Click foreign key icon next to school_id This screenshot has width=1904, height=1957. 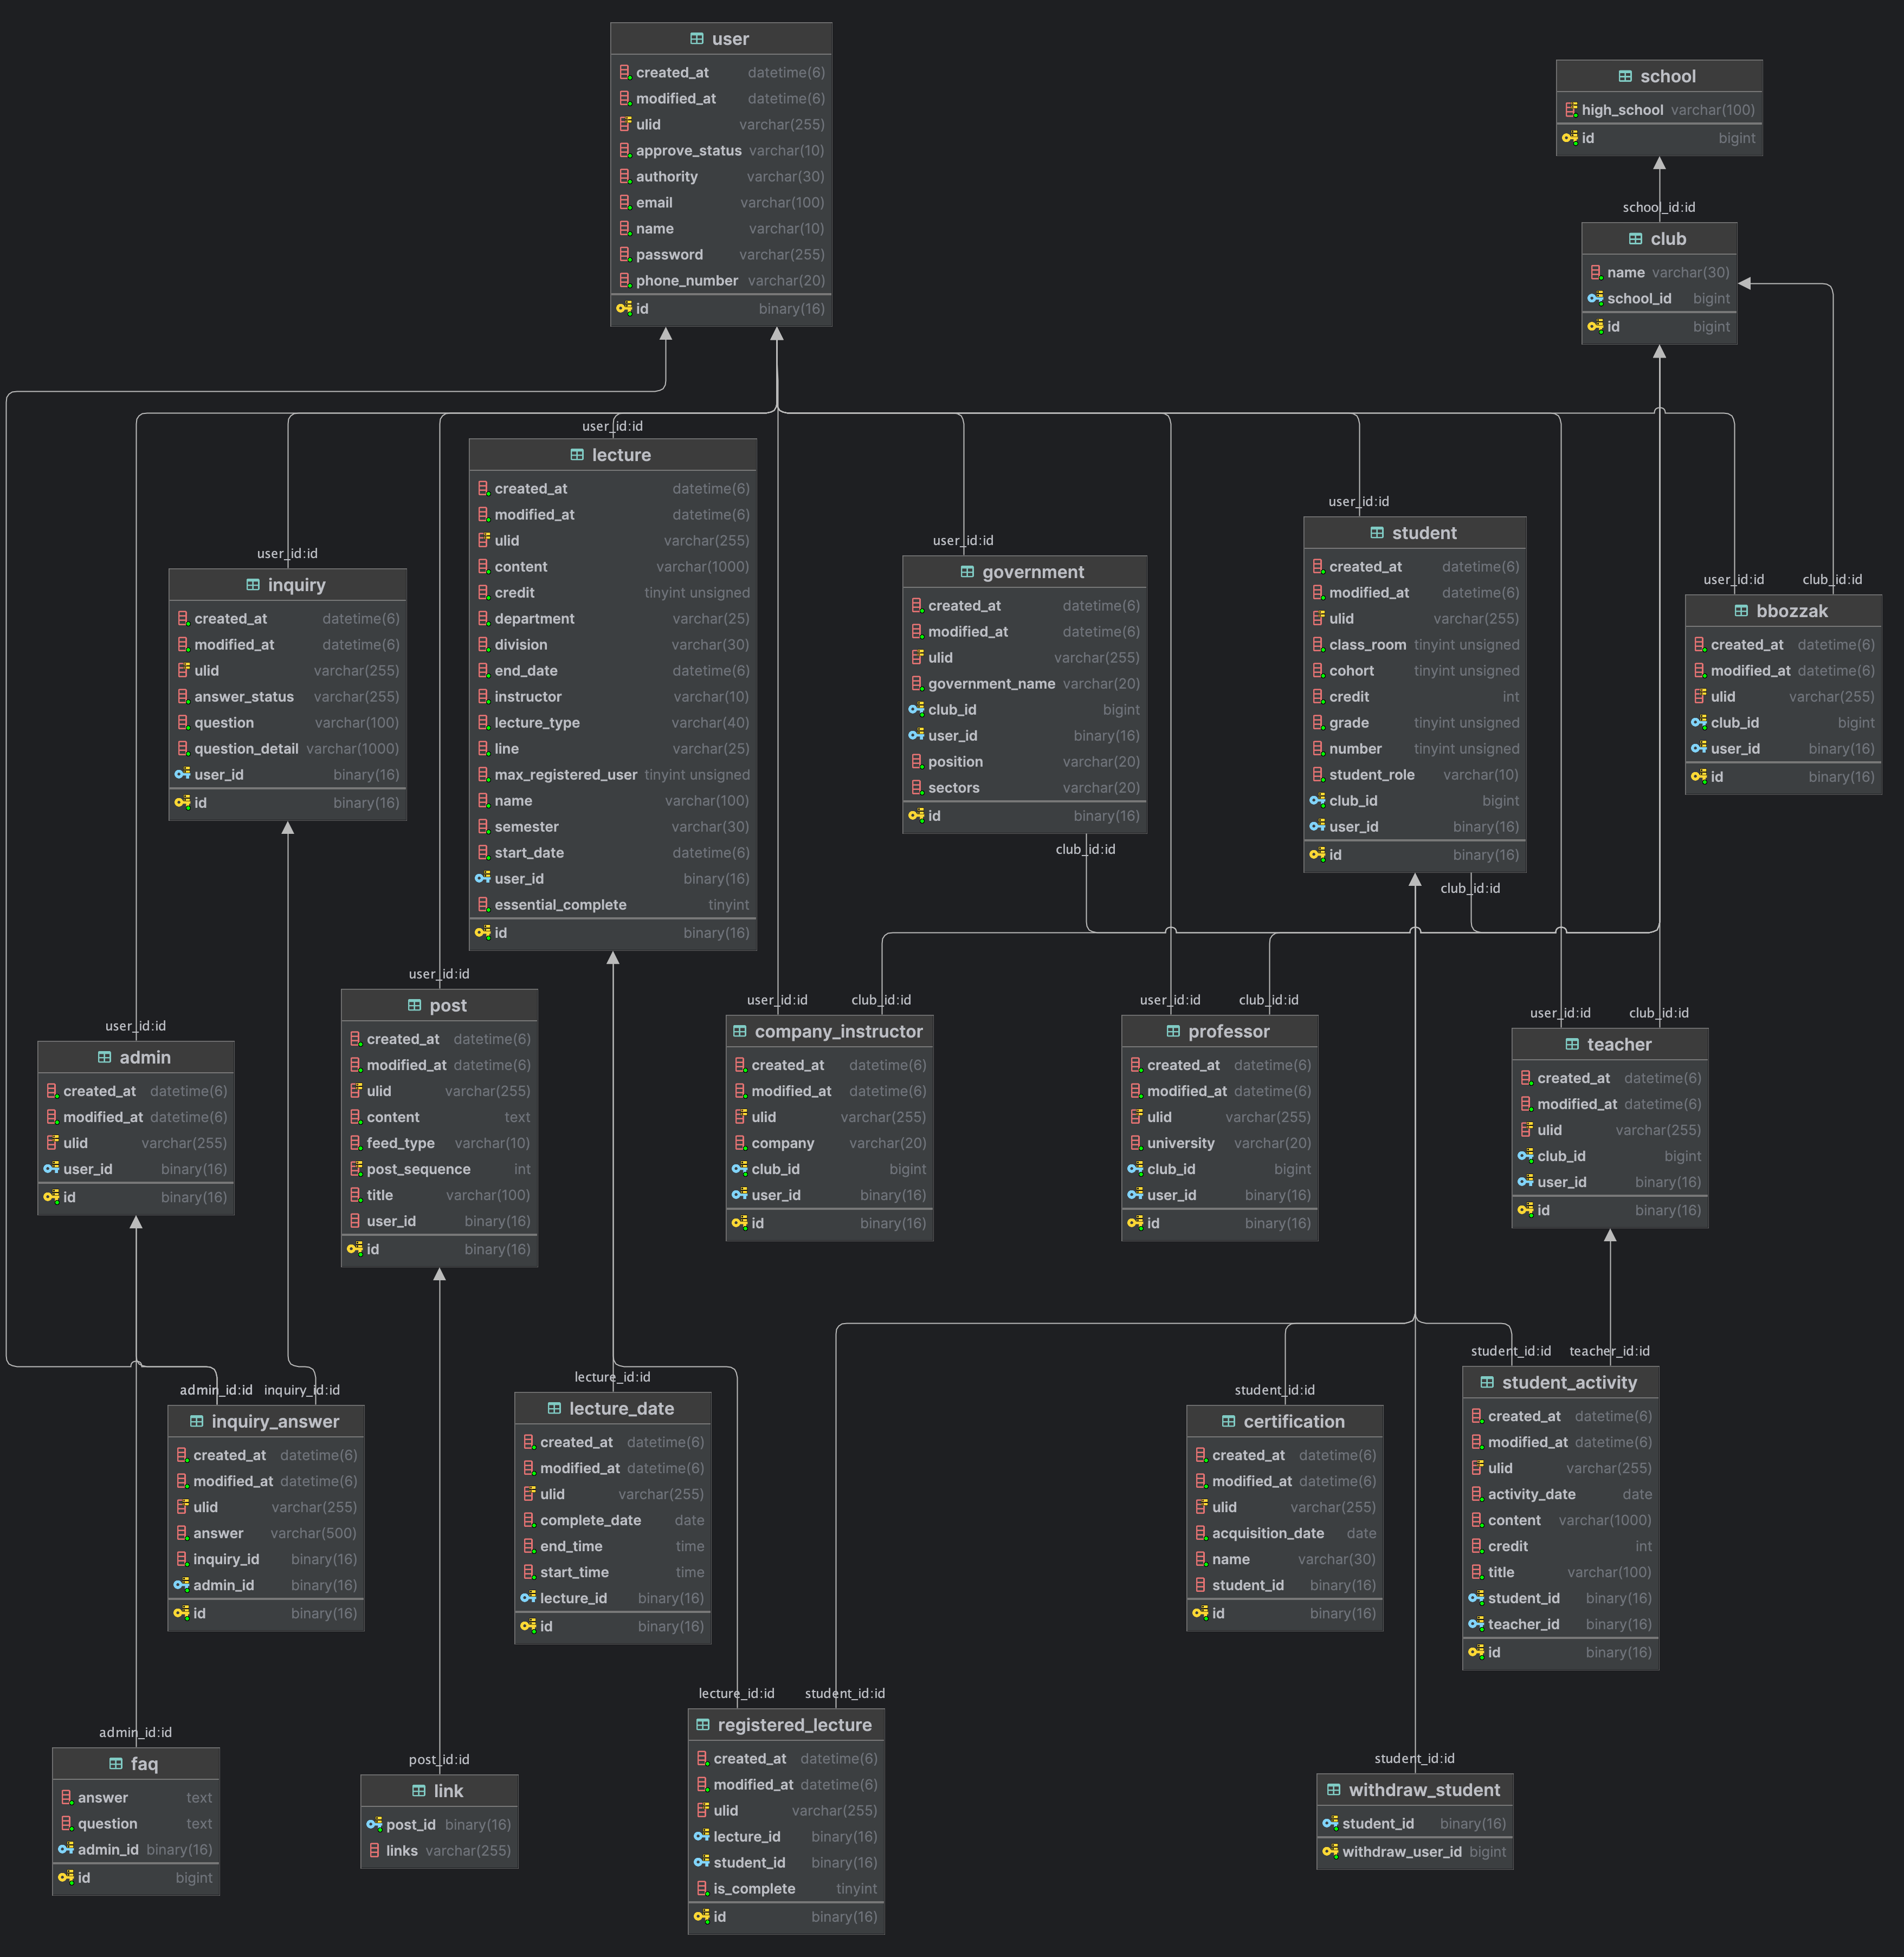click(x=1595, y=298)
